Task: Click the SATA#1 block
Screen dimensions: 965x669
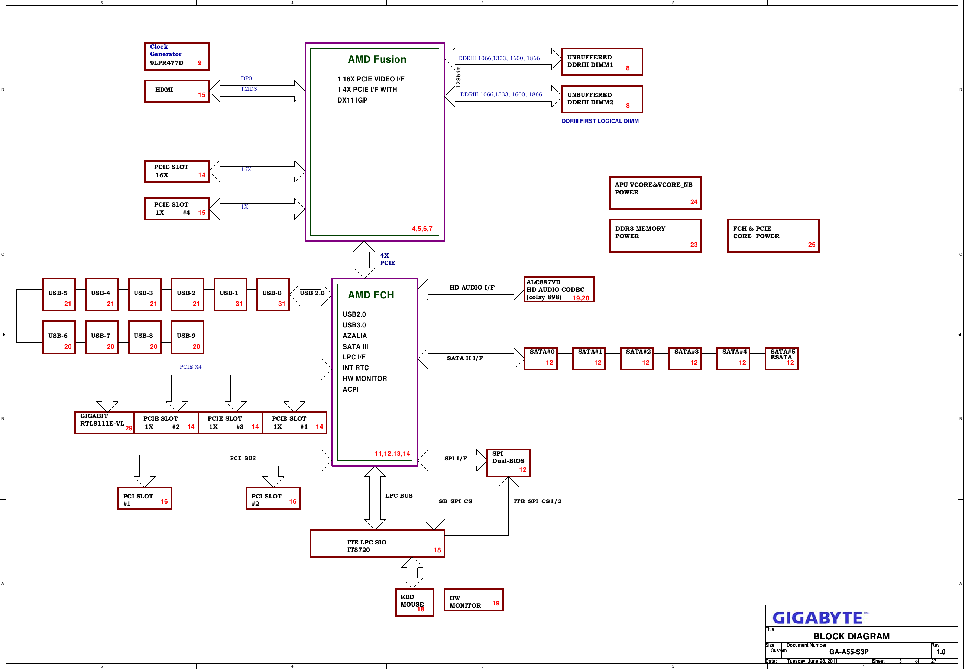Action: pos(589,359)
